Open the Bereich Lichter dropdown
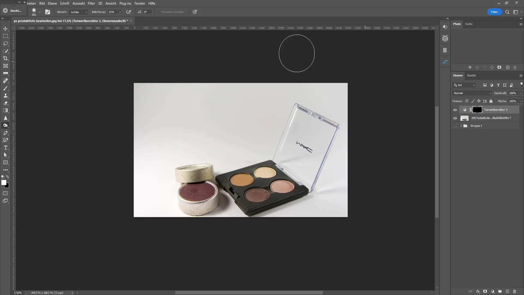The image size is (524, 295). pos(78,12)
